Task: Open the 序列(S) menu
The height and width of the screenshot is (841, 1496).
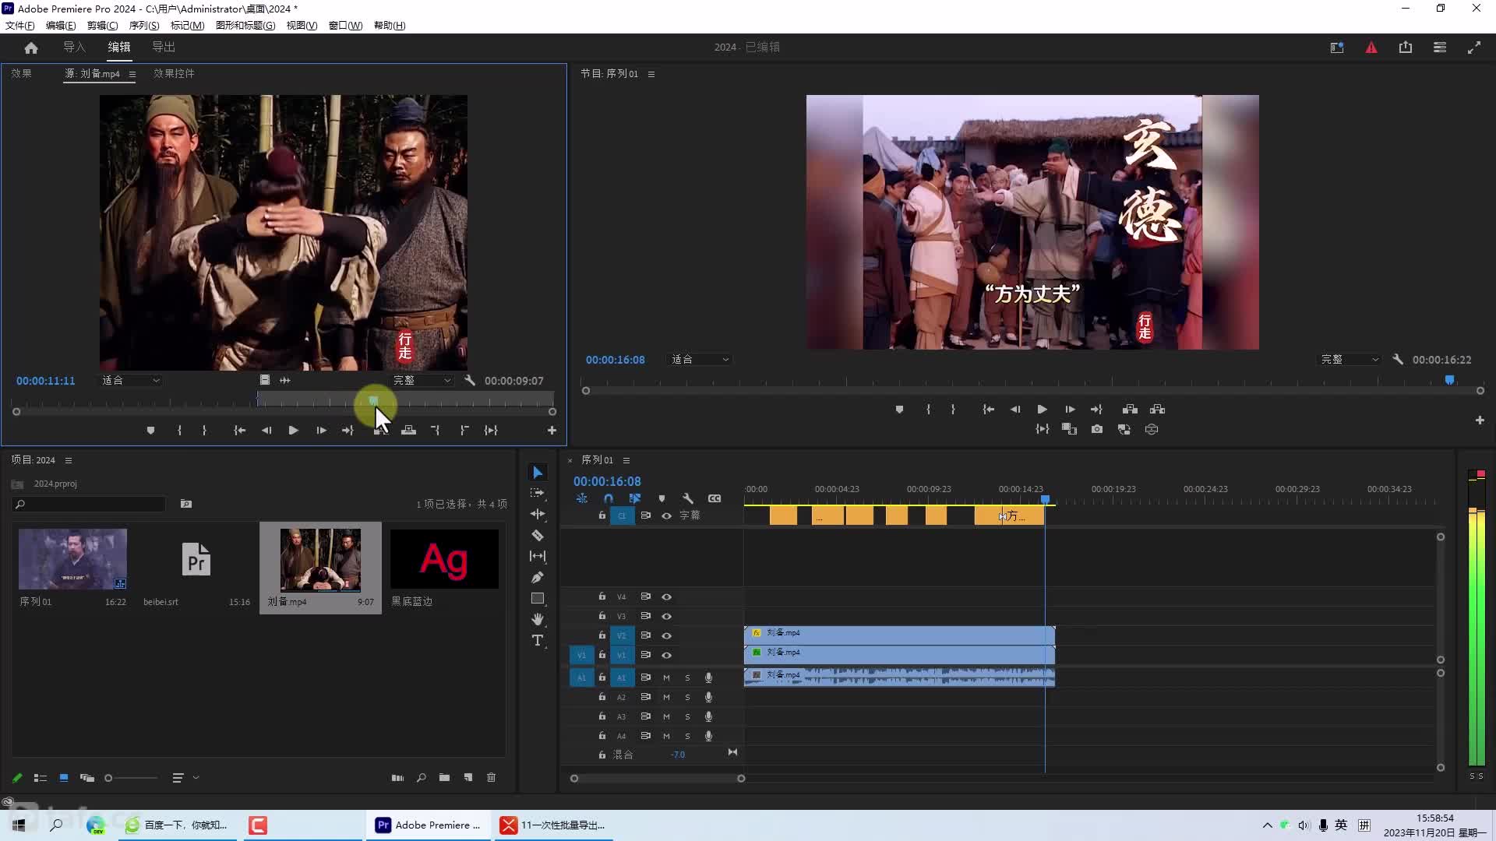Action: coord(144,25)
